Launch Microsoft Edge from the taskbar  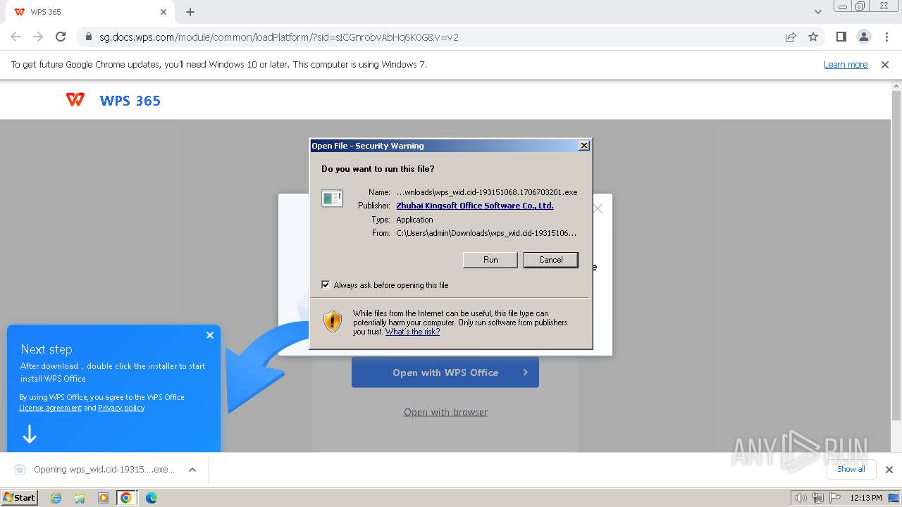pyautogui.click(x=151, y=498)
